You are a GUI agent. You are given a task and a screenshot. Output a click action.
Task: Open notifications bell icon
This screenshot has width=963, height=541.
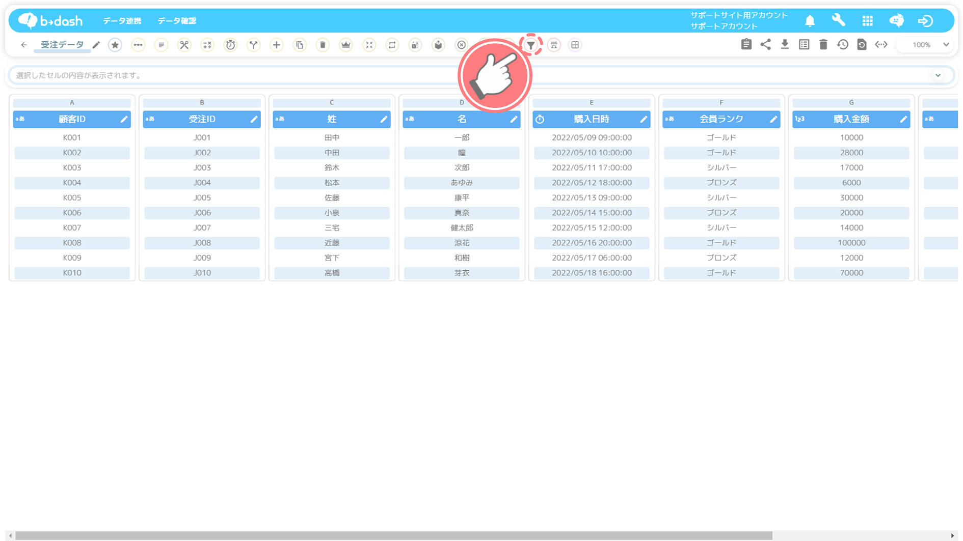coord(810,21)
